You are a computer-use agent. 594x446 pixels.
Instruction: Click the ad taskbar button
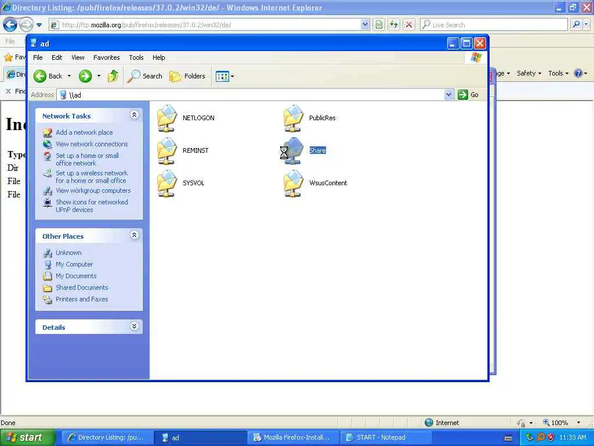pos(200,438)
